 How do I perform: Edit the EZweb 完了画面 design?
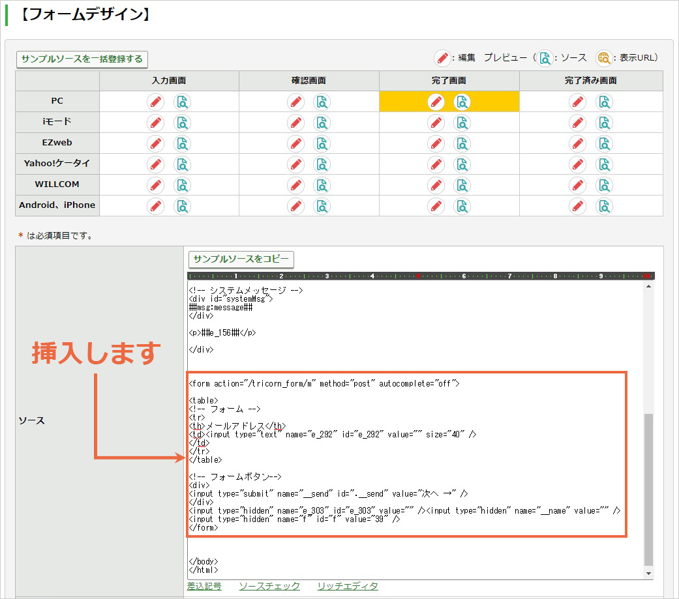click(436, 143)
